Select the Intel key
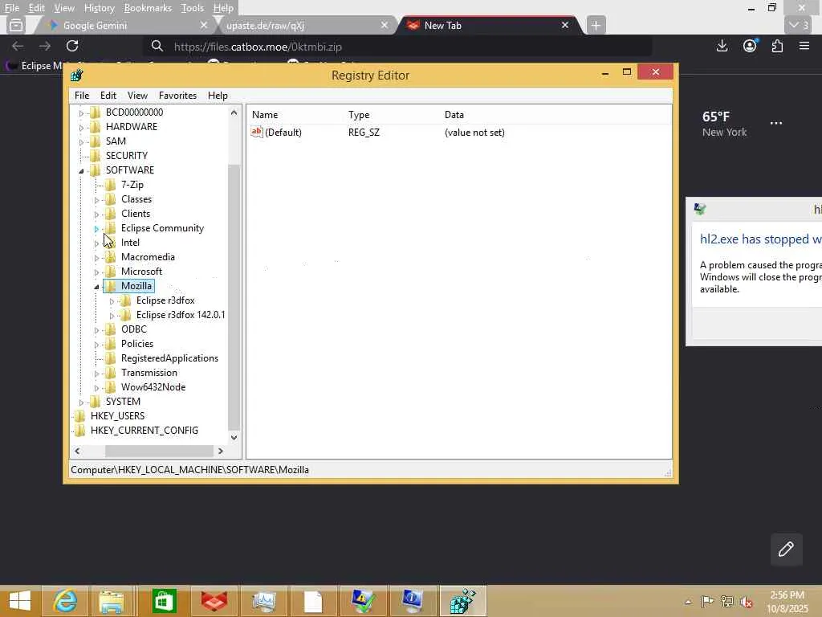Image resolution: width=822 pixels, height=617 pixels. pos(130,243)
